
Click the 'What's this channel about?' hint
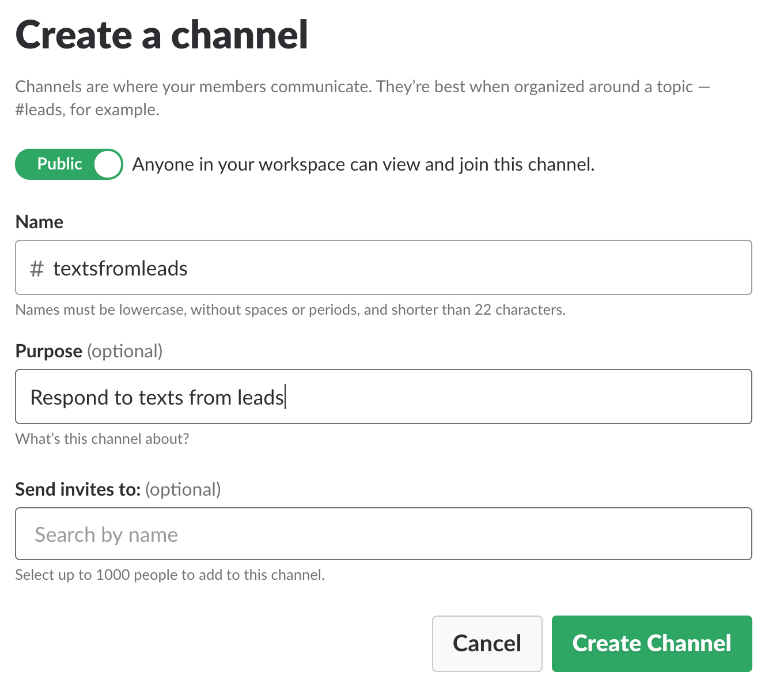point(102,439)
